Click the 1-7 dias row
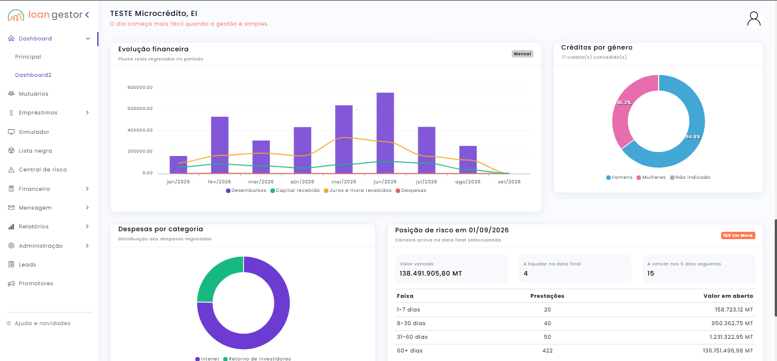The height and width of the screenshot is (361, 777). click(x=575, y=310)
